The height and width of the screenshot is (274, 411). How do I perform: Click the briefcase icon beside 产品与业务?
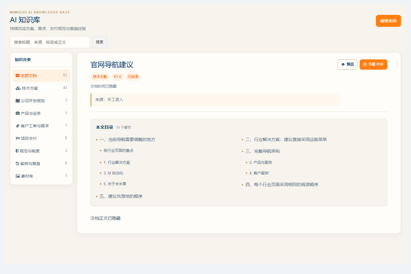coord(18,113)
